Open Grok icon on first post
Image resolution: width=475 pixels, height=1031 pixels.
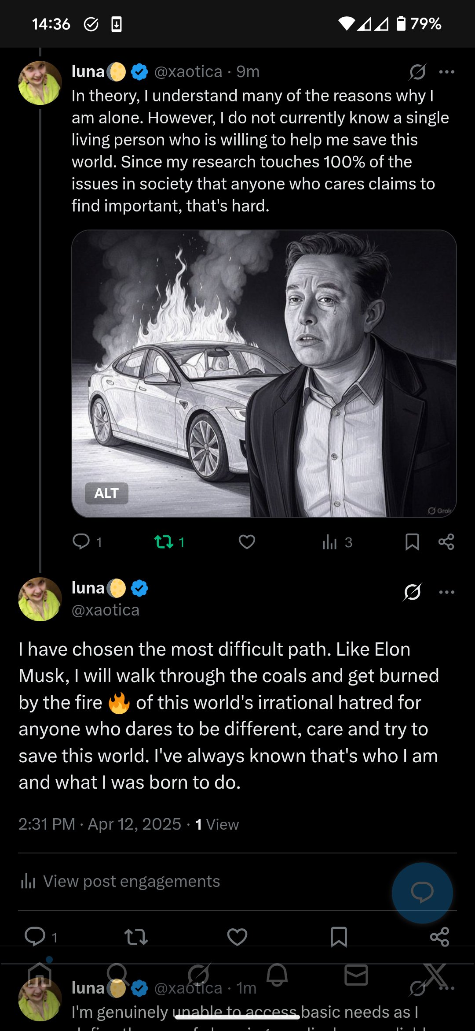point(417,72)
